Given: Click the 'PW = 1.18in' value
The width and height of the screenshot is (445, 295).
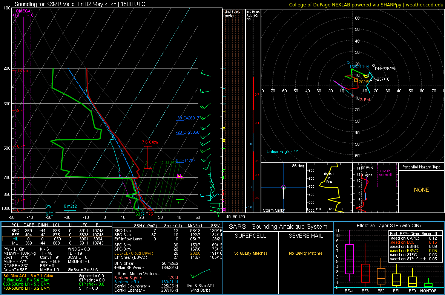Looking at the screenshot, I should coord(14,249).
